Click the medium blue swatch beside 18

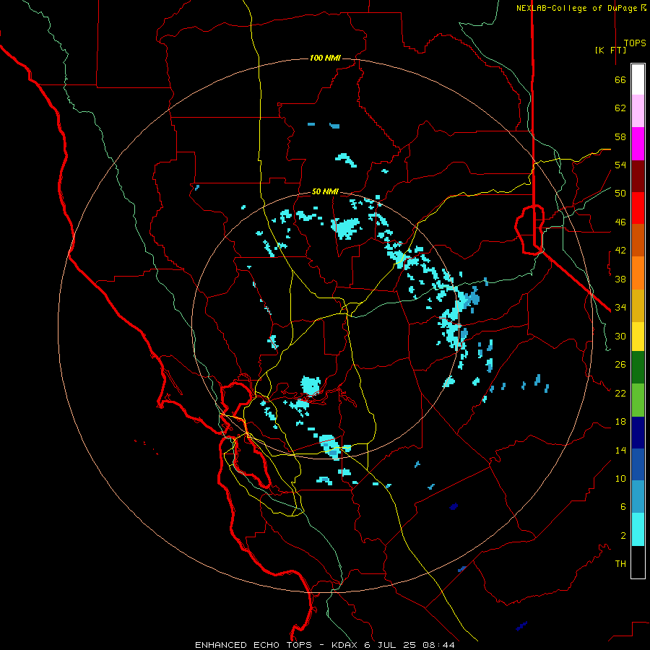point(638,464)
